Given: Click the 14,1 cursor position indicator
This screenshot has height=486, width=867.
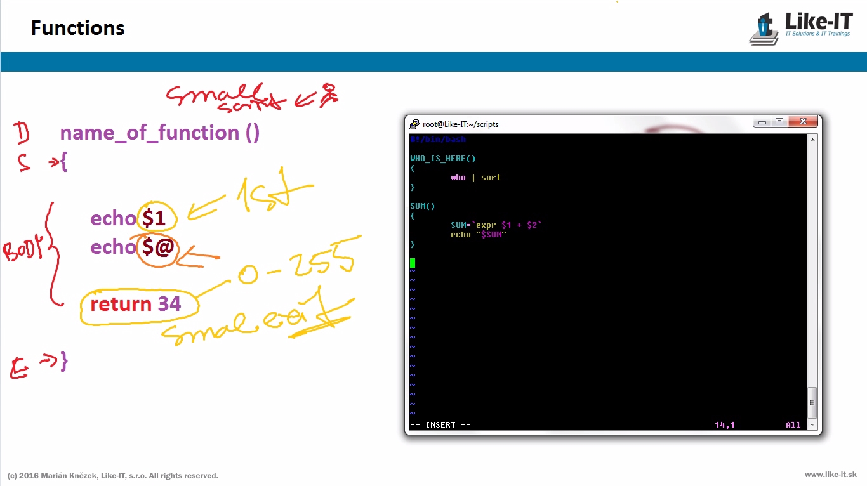Looking at the screenshot, I should [725, 425].
